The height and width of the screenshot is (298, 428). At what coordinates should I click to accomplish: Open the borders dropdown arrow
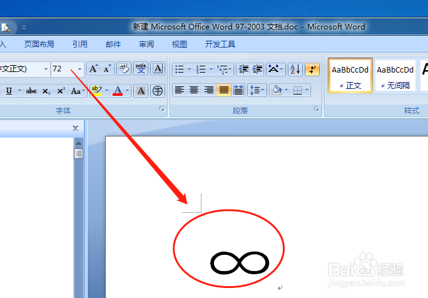(307, 90)
